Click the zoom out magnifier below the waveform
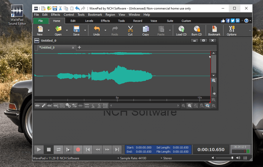The height and width of the screenshot is (167, 263). (x=183, y=106)
